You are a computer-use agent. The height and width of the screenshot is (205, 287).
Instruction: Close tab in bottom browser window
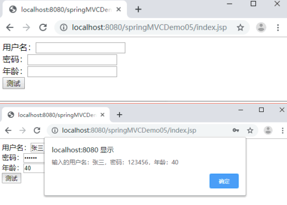(103, 115)
